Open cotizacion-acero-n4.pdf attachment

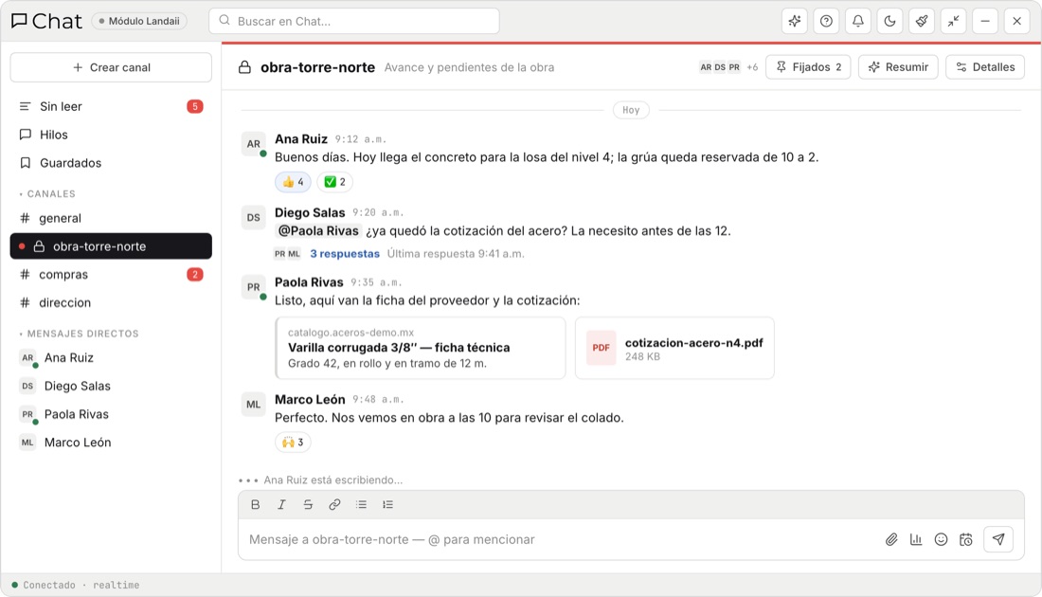click(x=674, y=349)
